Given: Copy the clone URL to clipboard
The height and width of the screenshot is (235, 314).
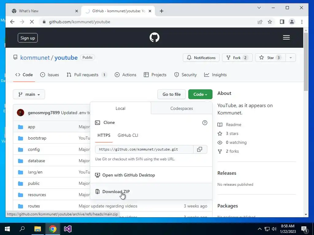Looking at the screenshot, I should 200,149.
